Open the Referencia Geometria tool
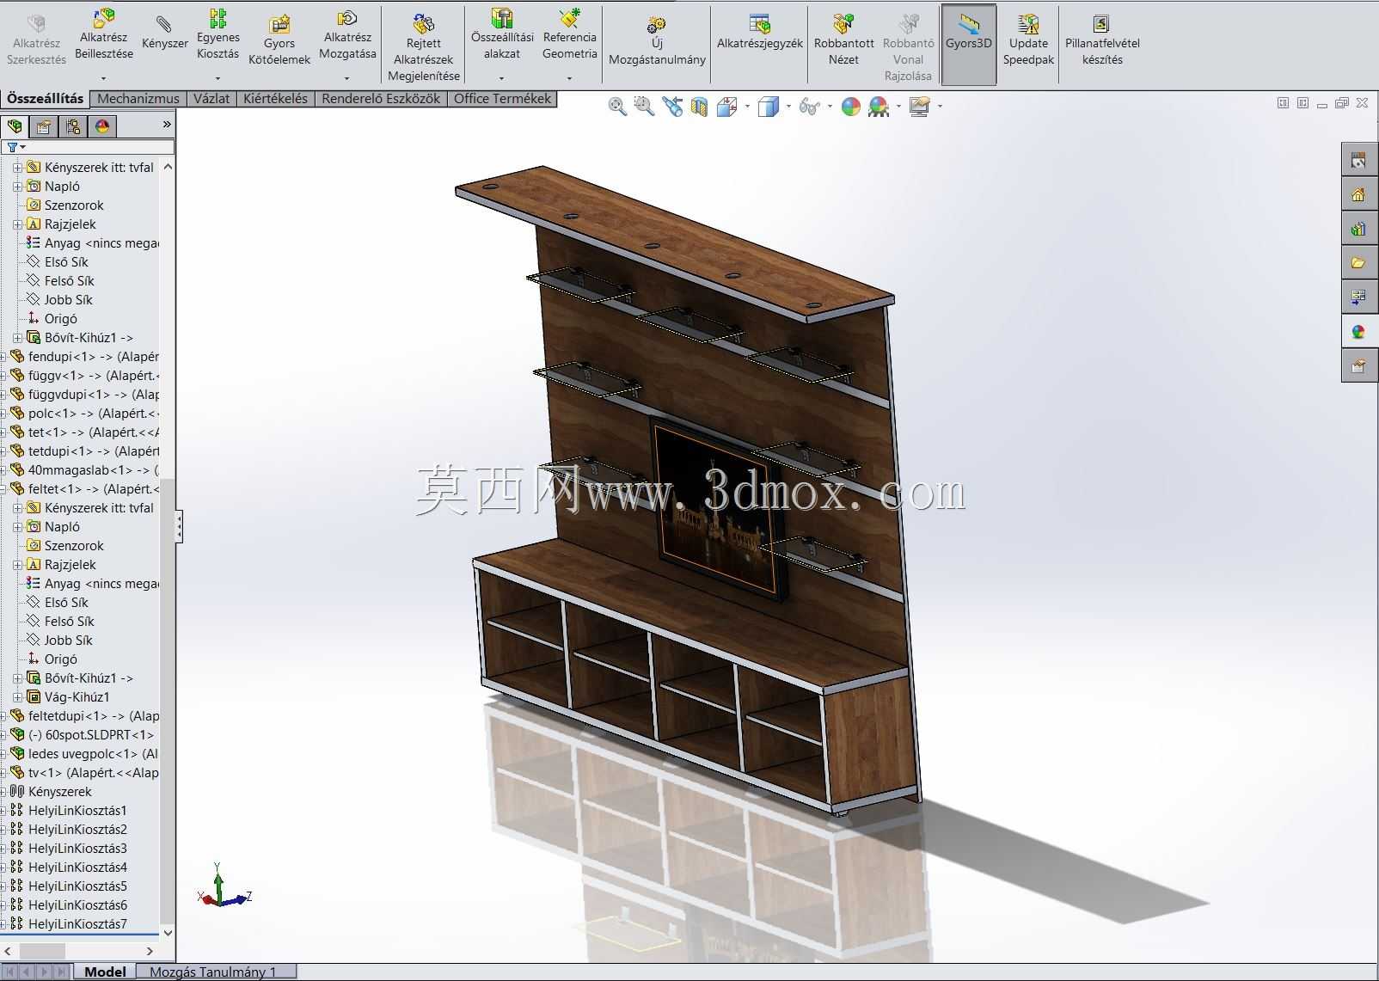 [569, 34]
